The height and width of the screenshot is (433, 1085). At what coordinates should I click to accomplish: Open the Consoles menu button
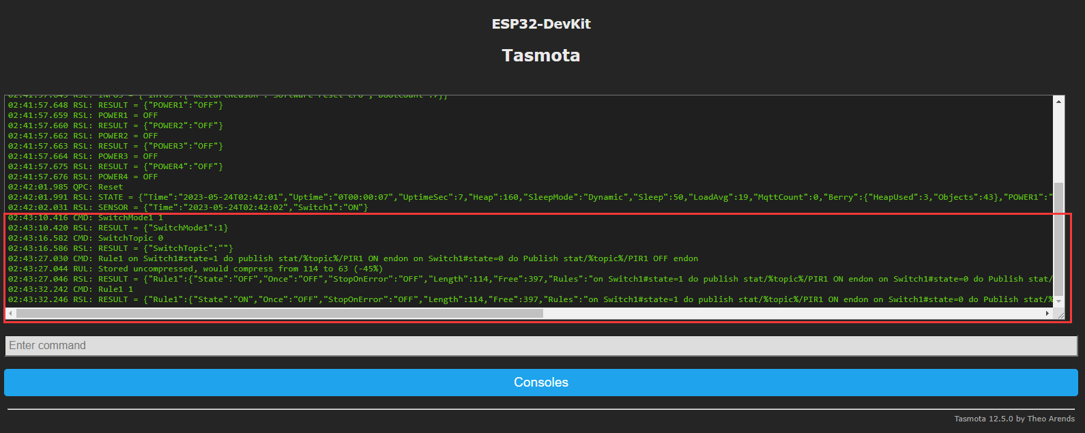540,383
